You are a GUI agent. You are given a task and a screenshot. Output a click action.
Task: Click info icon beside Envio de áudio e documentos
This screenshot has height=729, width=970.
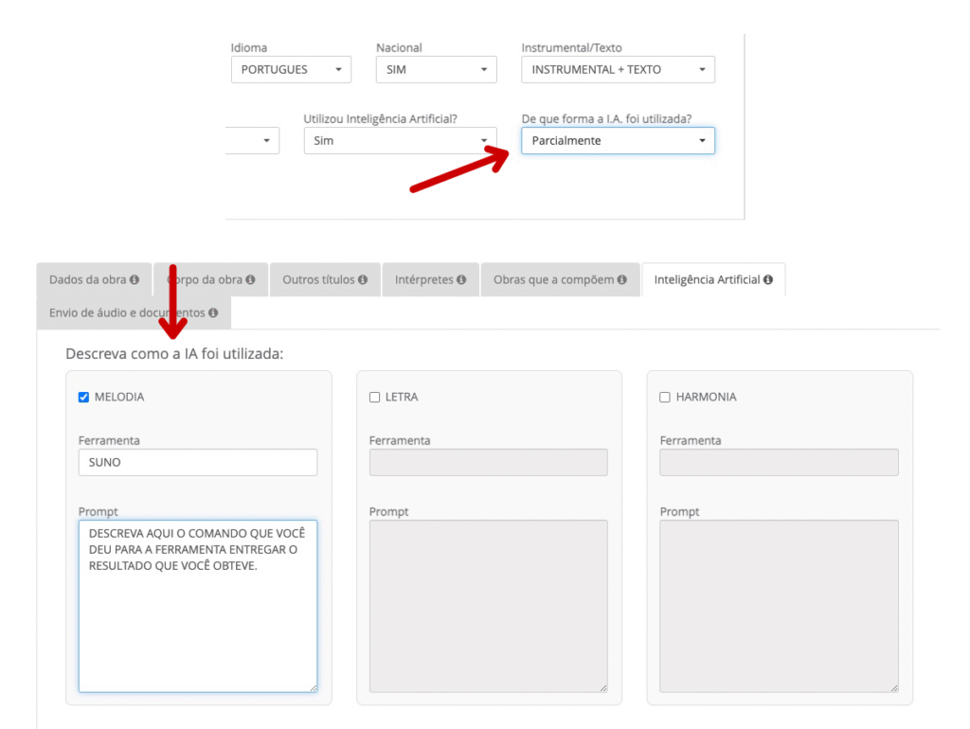pos(213,312)
